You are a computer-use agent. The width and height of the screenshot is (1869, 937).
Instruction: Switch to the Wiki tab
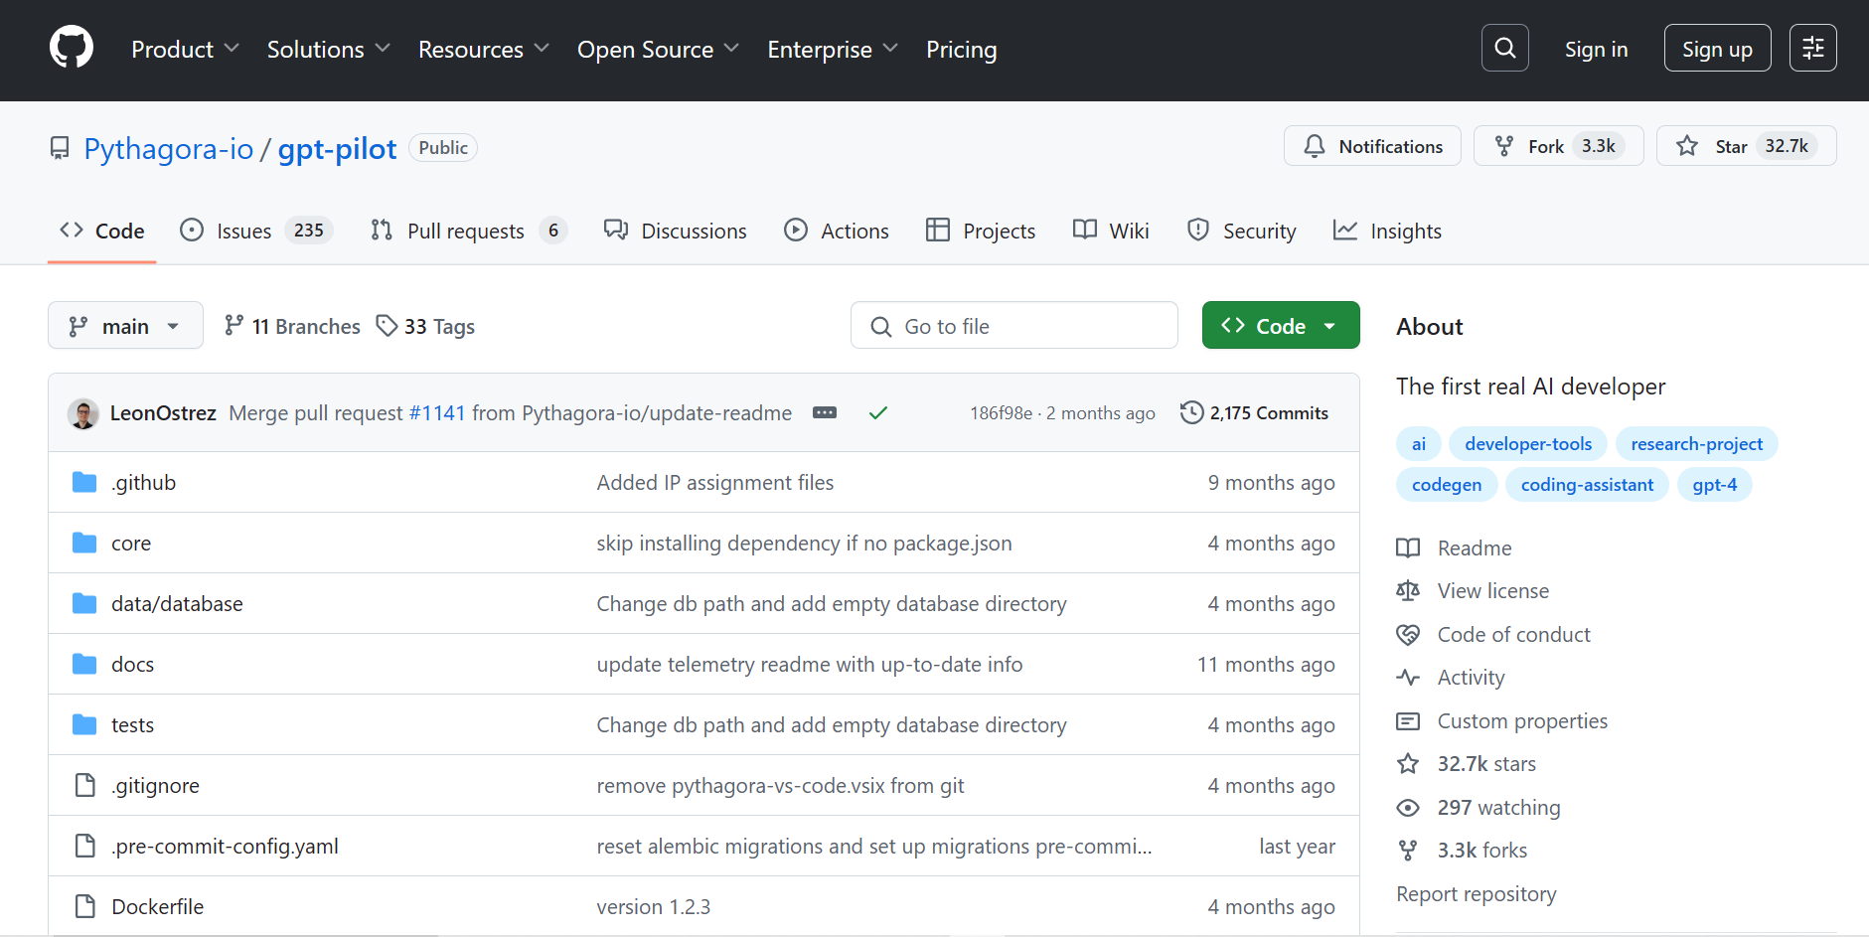pos(1112,231)
